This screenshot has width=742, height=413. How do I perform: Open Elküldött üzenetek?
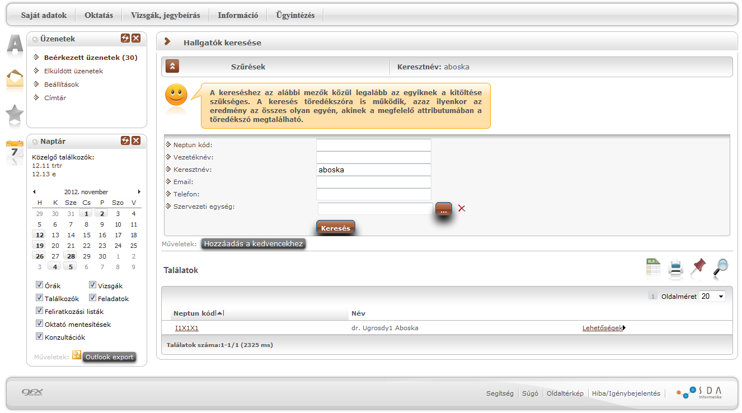74,71
